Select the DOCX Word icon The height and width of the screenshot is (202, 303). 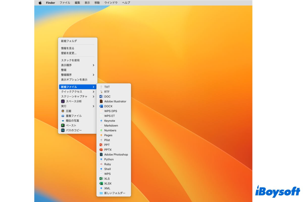(101, 106)
